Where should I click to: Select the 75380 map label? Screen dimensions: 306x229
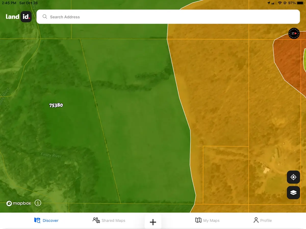(x=56, y=105)
